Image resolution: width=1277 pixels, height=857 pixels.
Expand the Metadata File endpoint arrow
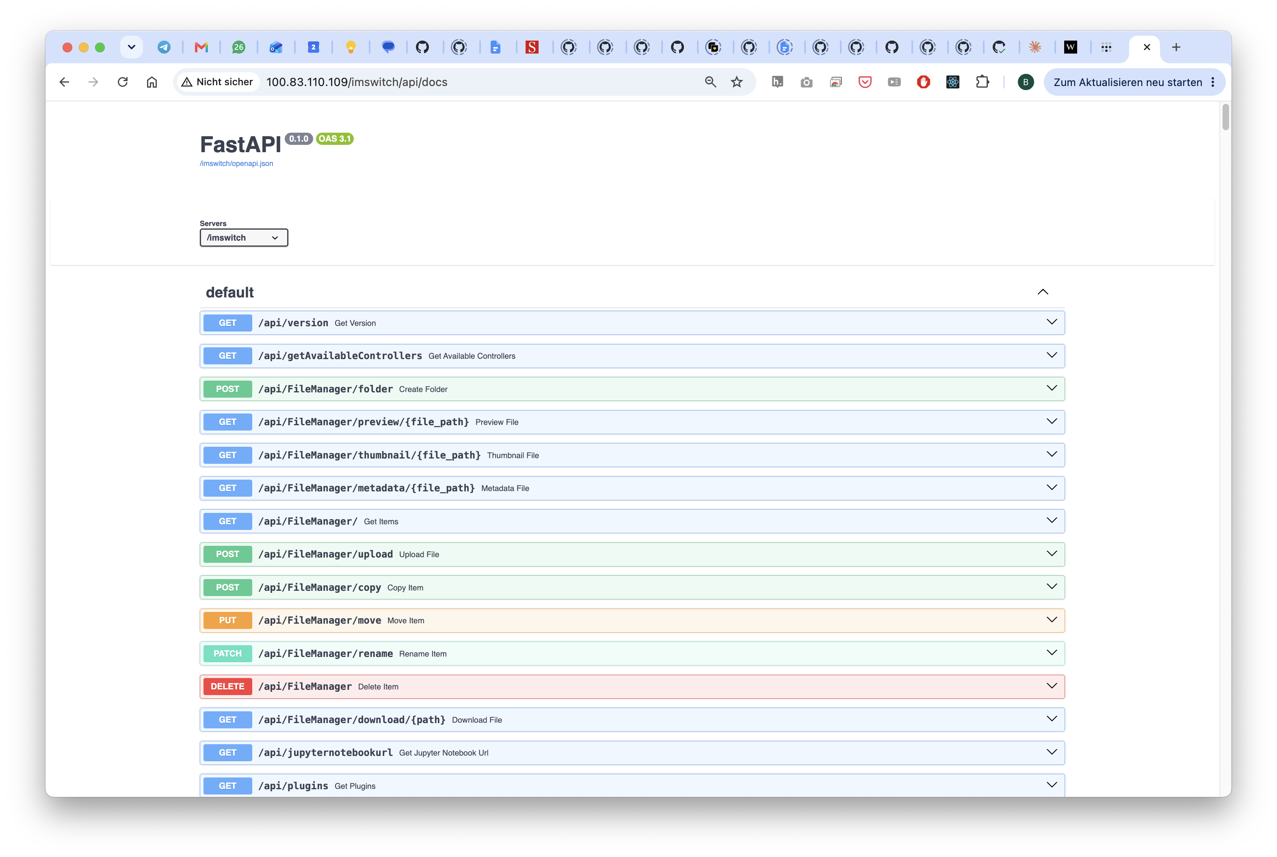click(1052, 487)
